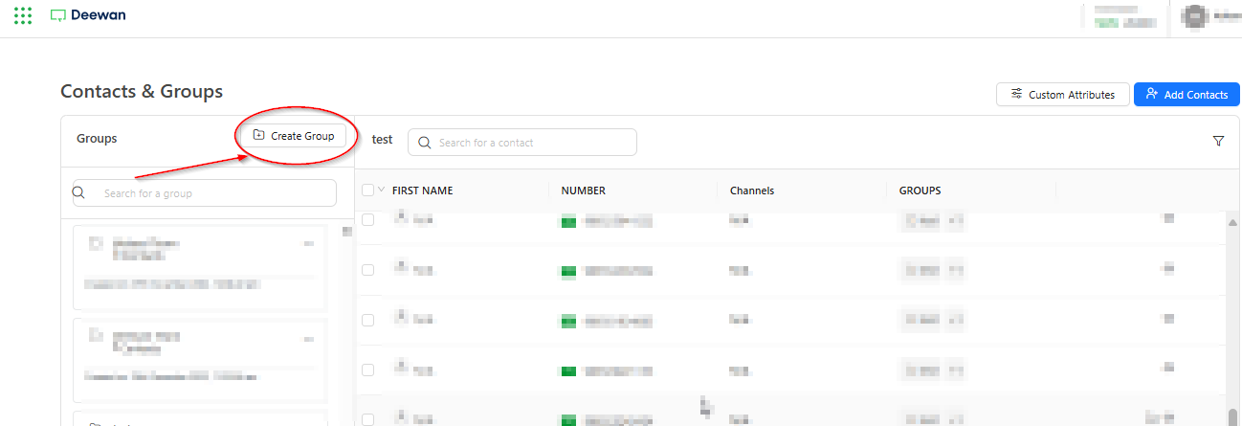Tick the fourth contact row checkbox
Image resolution: width=1242 pixels, height=426 pixels.
point(367,370)
